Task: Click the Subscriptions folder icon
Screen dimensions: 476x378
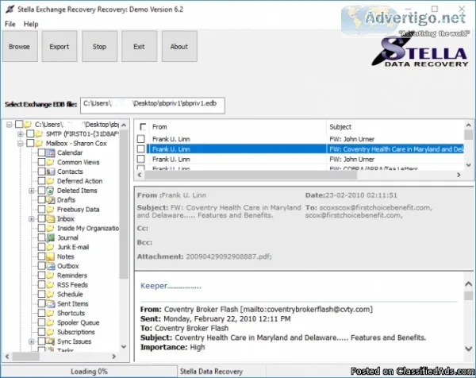Action: click(51, 332)
